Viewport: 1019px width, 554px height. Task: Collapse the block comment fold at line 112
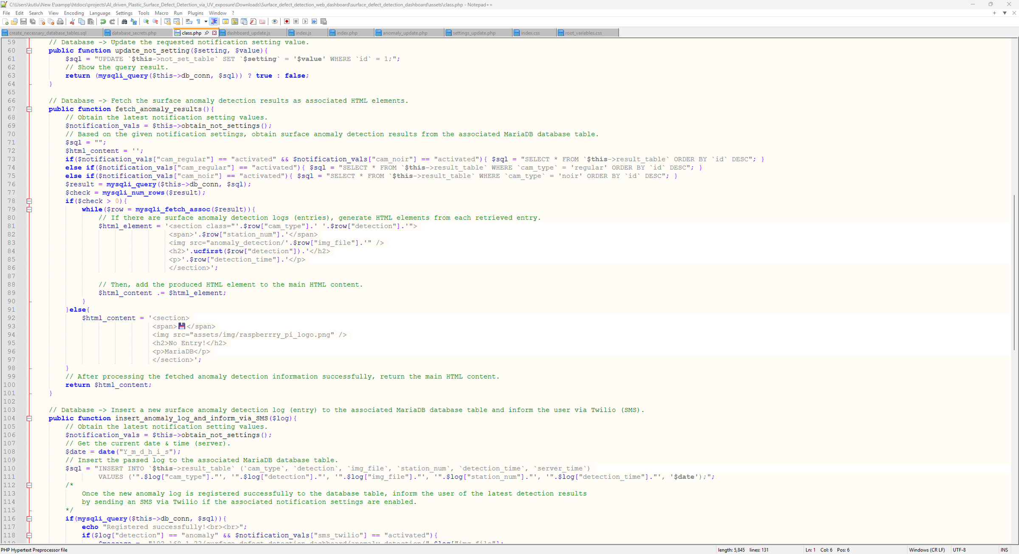click(29, 485)
